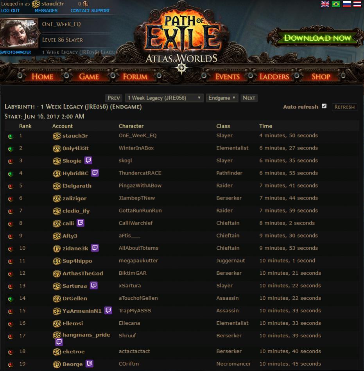Toggle the Auto refresh checkbox
The height and width of the screenshot is (371, 364).
pos(324,106)
